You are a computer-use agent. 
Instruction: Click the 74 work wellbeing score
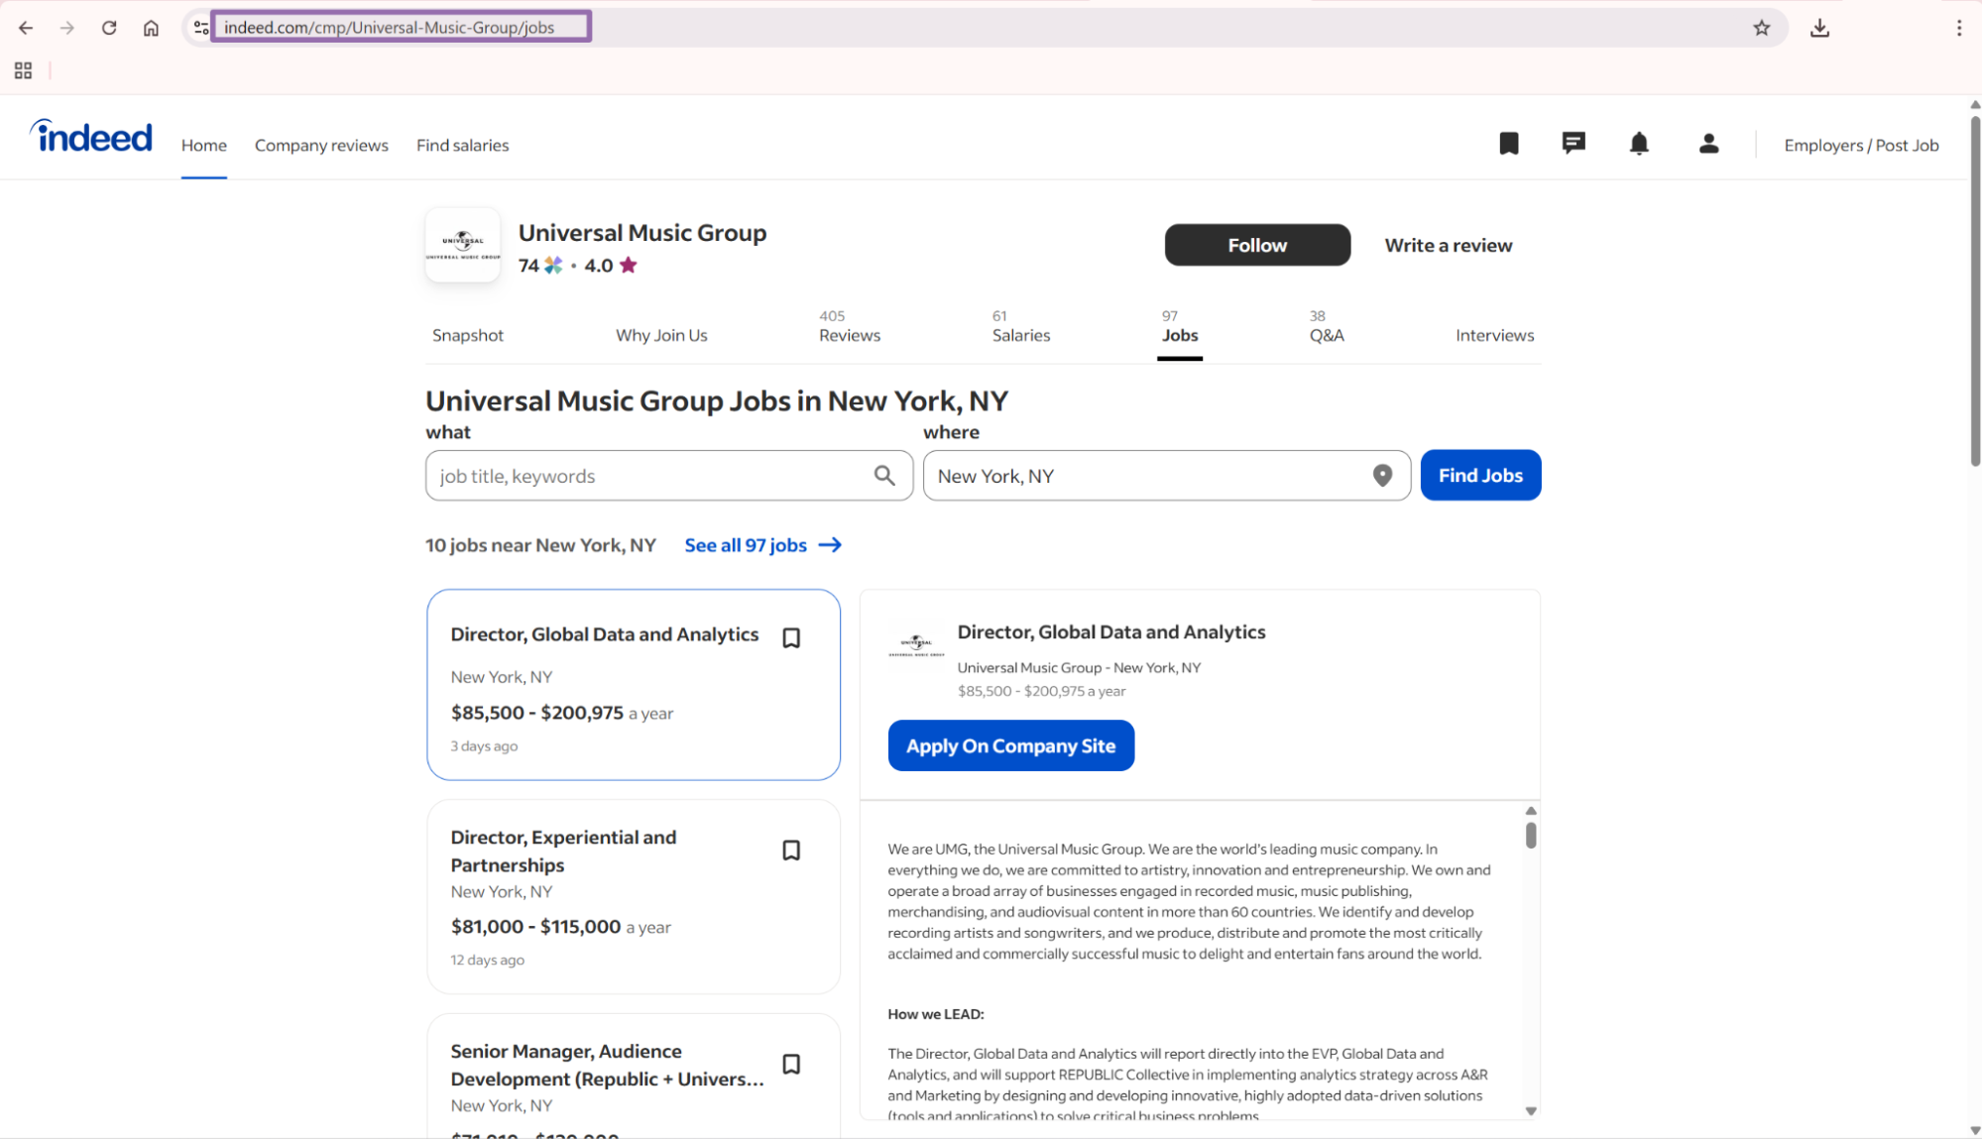pyautogui.click(x=540, y=266)
